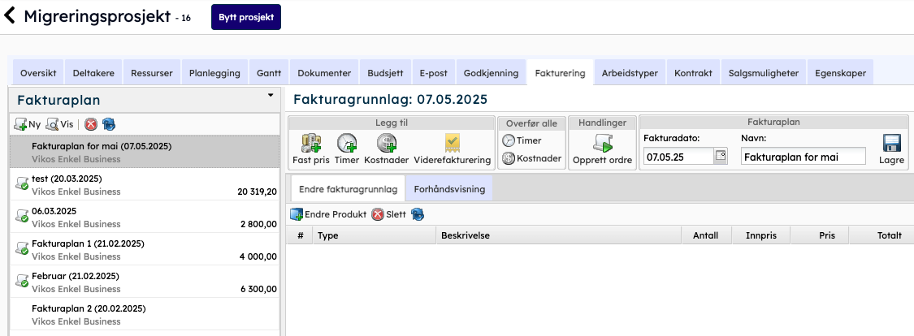Open the Viderefakturering tool
The width and height of the screenshot is (914, 336).
point(453,144)
